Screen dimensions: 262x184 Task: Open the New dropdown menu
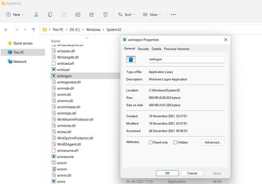pyautogui.click(x=15, y=15)
